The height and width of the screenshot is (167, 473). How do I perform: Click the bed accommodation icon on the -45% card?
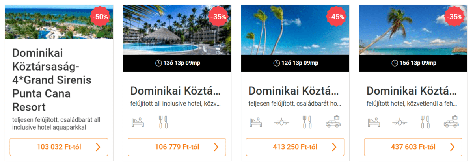(256, 122)
